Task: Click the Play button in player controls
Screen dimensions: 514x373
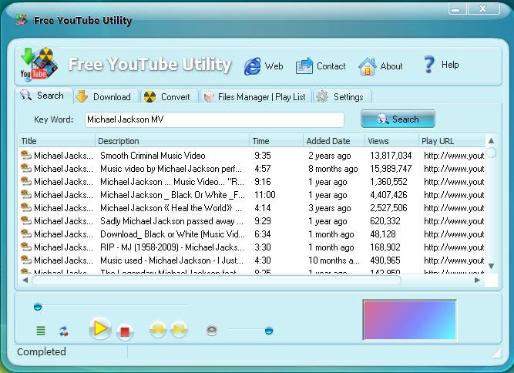Action: (100, 328)
